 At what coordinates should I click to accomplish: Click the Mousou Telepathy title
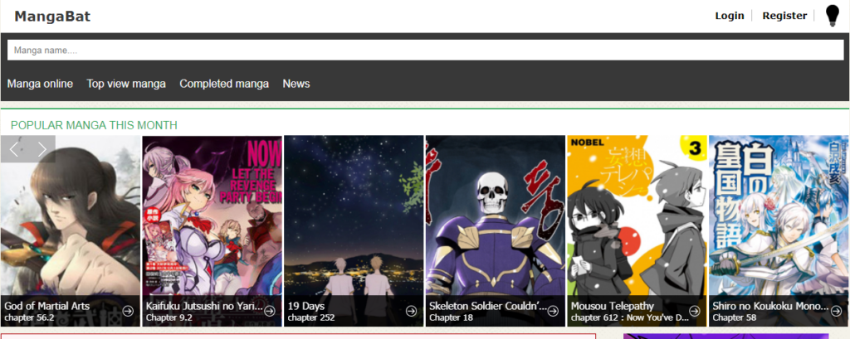pos(612,306)
